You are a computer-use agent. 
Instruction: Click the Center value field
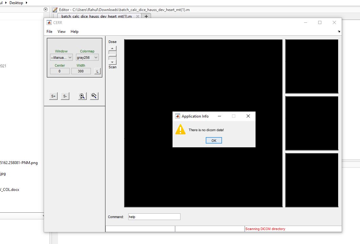(60, 71)
